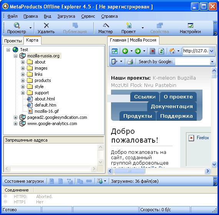Viewport: 219px width, 215px height.
Task: Switch to the Проекты tab
Action: 13,41
